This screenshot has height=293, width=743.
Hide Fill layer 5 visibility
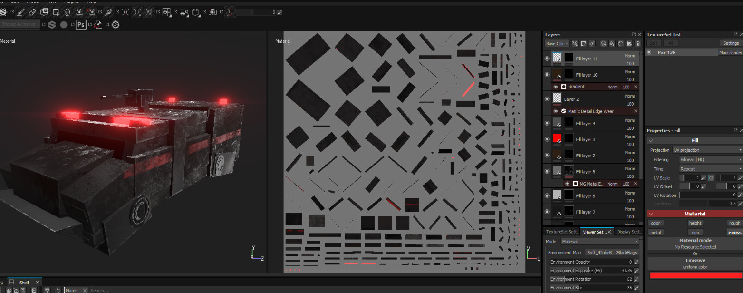point(547,171)
